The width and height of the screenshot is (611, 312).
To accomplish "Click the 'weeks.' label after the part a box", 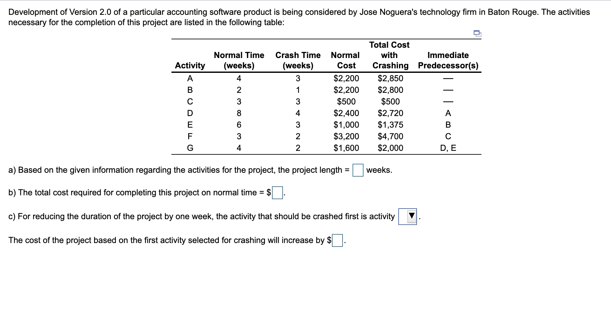I will [379, 170].
